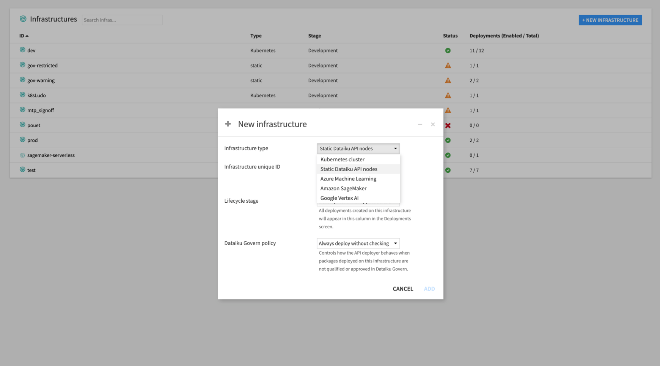The image size is (660, 366).
Task: Choose "Kubernetes cluster" from the dropdown options
Action: point(342,159)
